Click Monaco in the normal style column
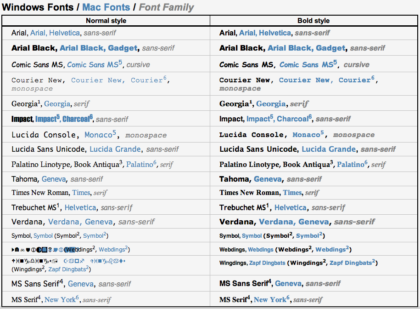420x309 pixels. click(98, 135)
